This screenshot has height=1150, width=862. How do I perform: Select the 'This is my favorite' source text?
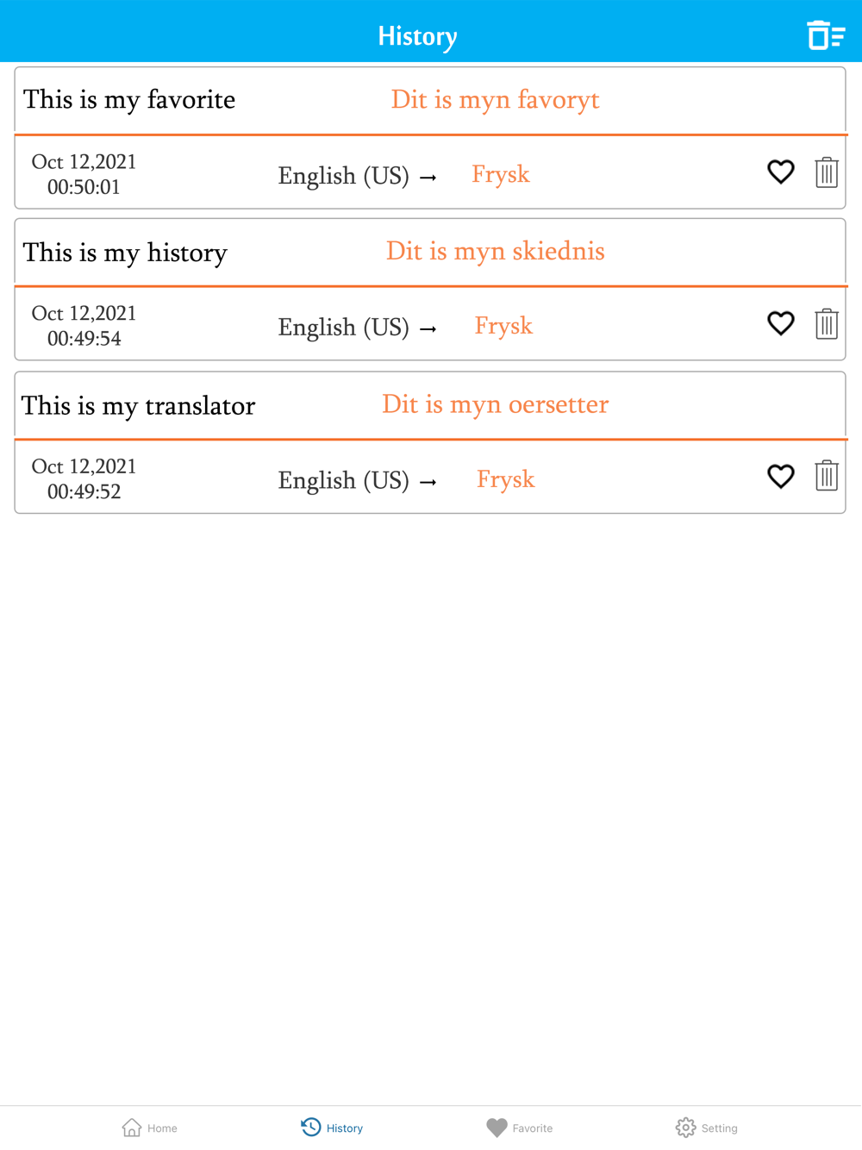129,100
